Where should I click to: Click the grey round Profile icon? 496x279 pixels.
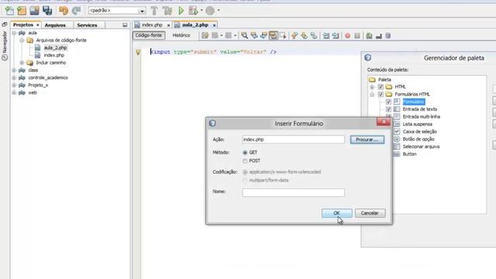tap(210, 11)
